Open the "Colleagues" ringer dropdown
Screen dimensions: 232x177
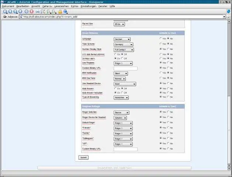[x=123, y=139]
